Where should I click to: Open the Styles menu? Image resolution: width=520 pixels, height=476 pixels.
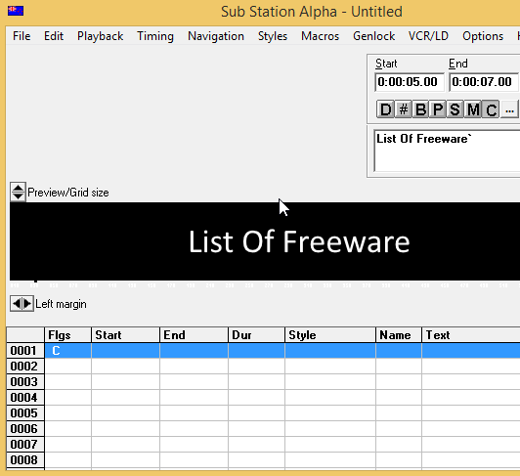(x=273, y=36)
